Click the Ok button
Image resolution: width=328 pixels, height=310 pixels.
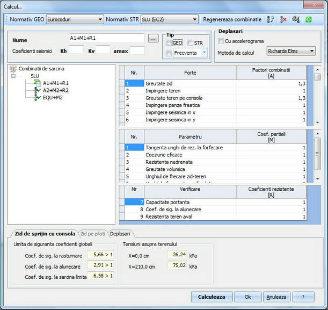pos(247,297)
